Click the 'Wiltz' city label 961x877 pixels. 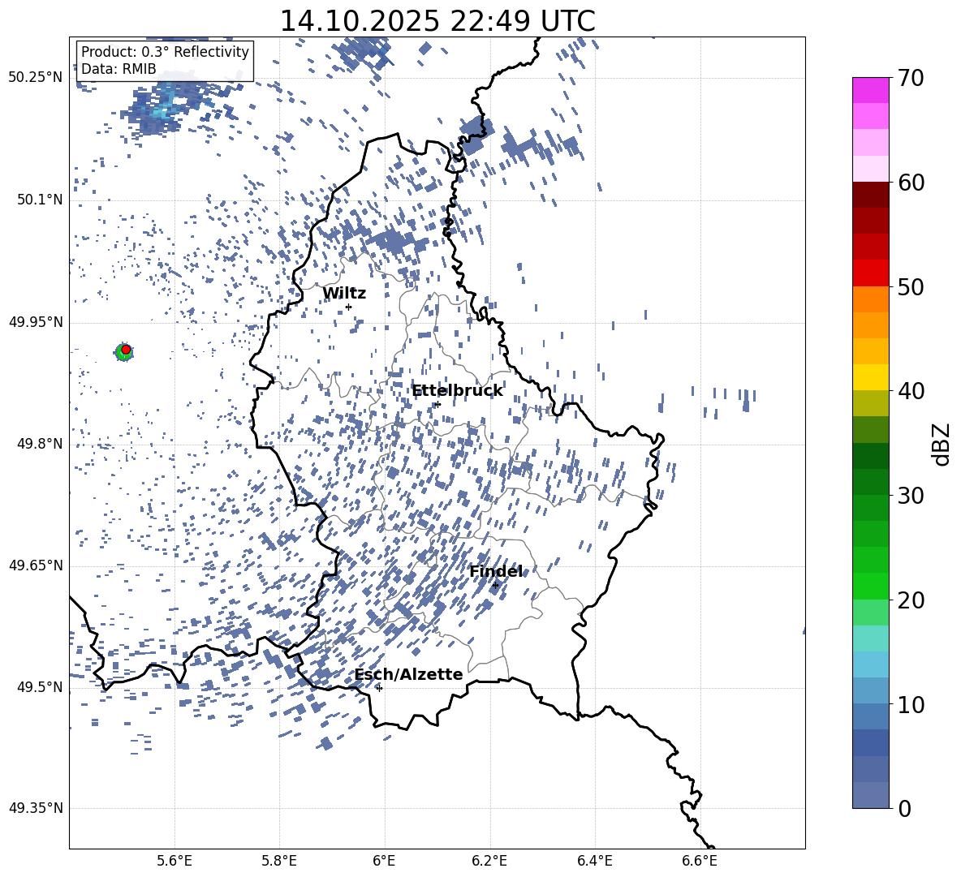pos(344,294)
